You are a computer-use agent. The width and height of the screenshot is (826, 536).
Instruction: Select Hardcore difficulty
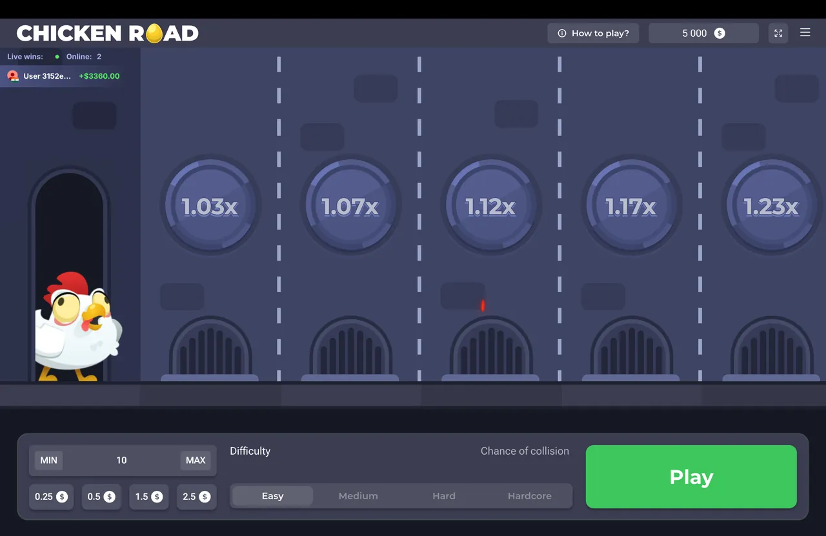[529, 496]
